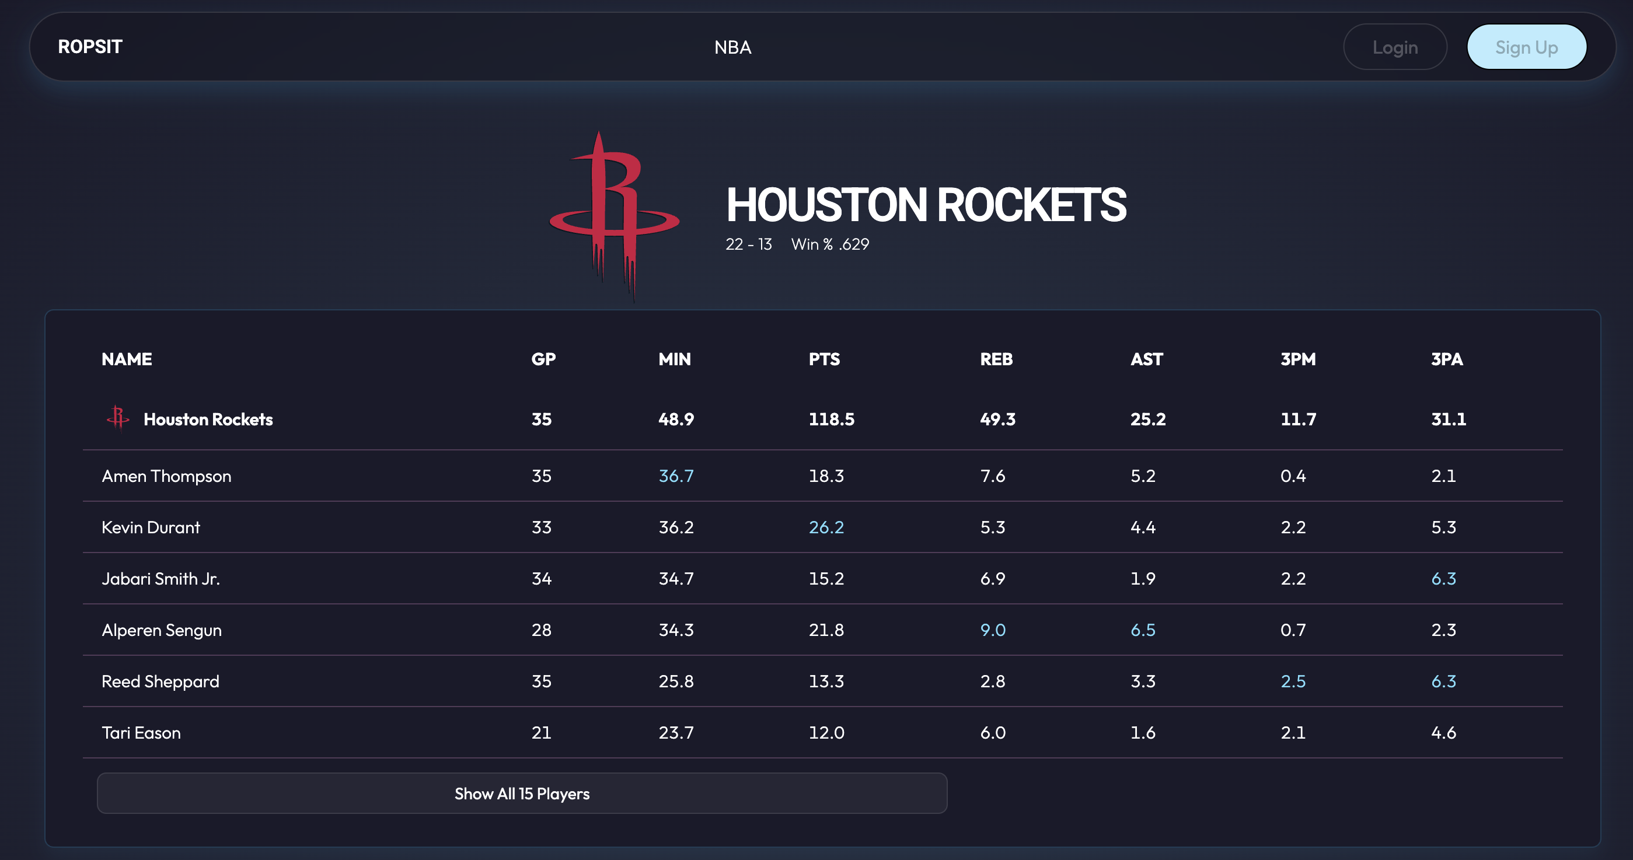Sort players by the PTS column
This screenshot has height=860, width=1633.
(825, 359)
